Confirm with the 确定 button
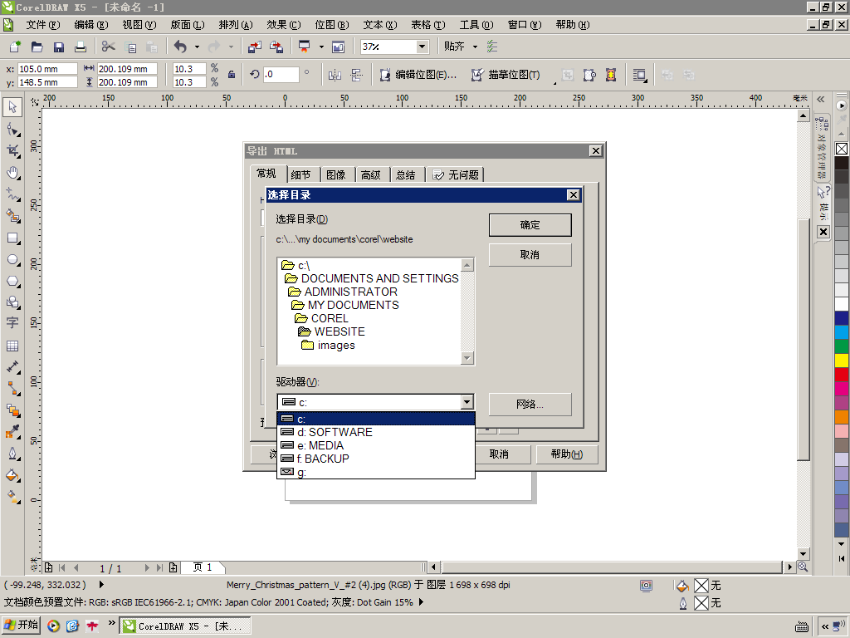Viewport: 850px width, 638px height. [530, 225]
